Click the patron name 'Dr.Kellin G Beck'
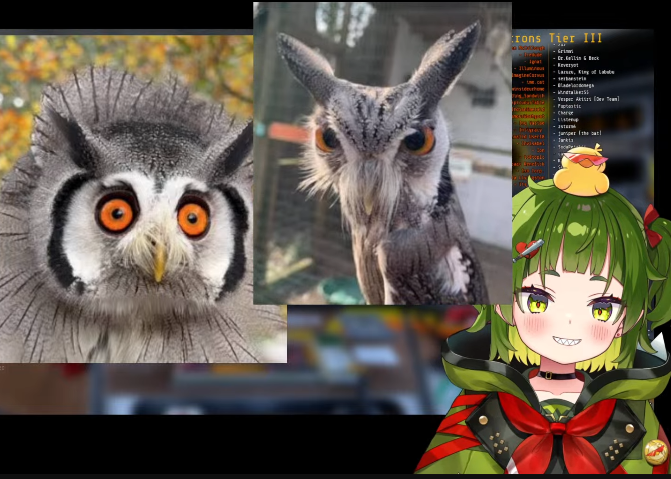 coord(578,58)
